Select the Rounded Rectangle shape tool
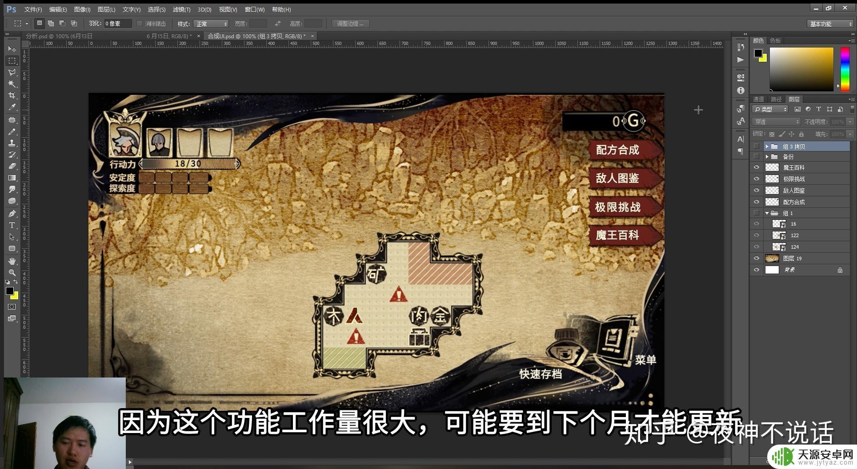The height and width of the screenshot is (469, 857). 12,248
